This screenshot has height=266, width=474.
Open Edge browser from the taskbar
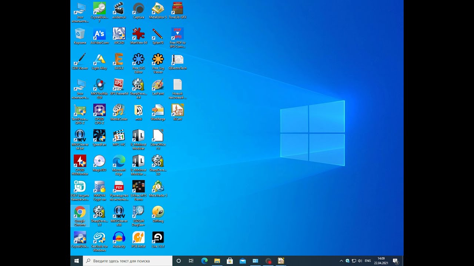coord(204,261)
